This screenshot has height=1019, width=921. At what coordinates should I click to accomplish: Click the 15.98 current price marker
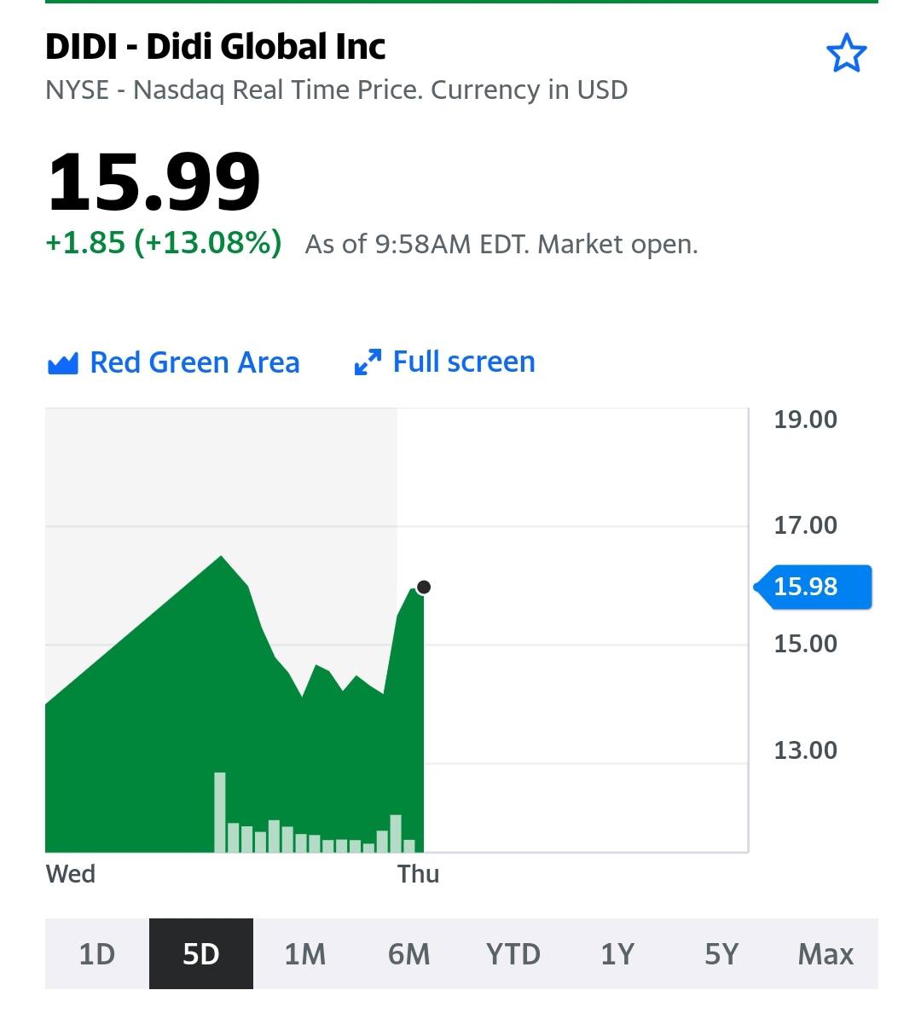coord(813,587)
